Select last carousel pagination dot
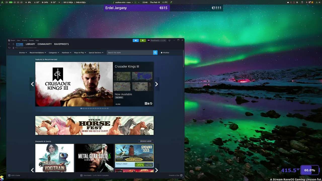This screenshot has height=181, width=322. click(x=107, y=108)
